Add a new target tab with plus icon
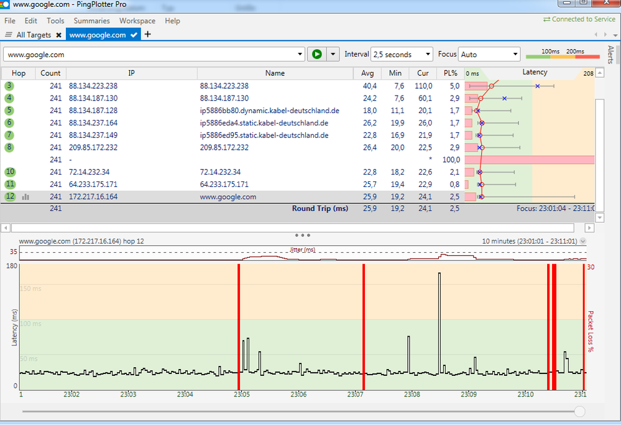 [x=147, y=35]
